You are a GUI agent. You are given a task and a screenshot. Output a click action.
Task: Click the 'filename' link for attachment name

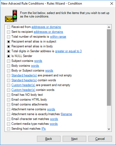[66, 114]
